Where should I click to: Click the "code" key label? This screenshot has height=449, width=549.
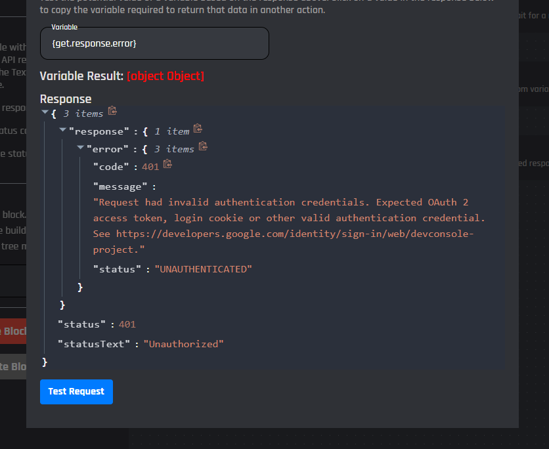111,167
